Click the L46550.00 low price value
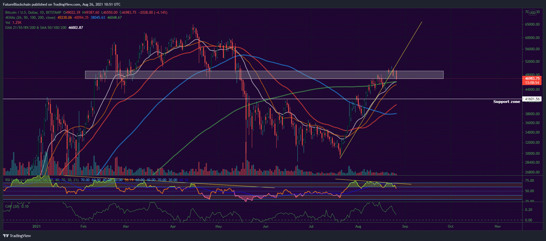 [x=109, y=12]
